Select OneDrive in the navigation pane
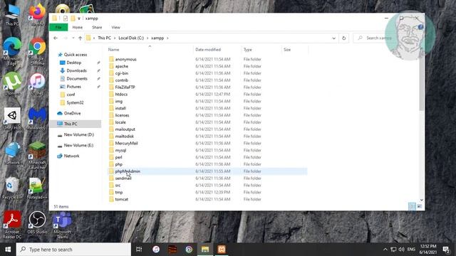 (72, 113)
